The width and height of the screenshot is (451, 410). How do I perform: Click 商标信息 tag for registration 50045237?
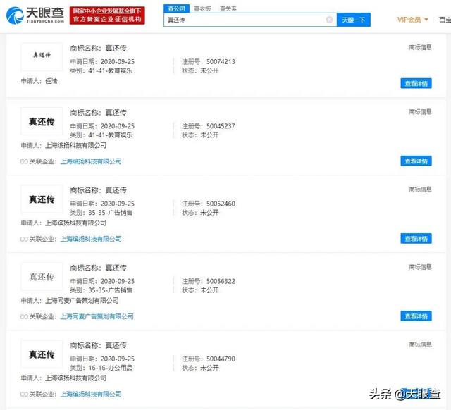[x=420, y=112]
